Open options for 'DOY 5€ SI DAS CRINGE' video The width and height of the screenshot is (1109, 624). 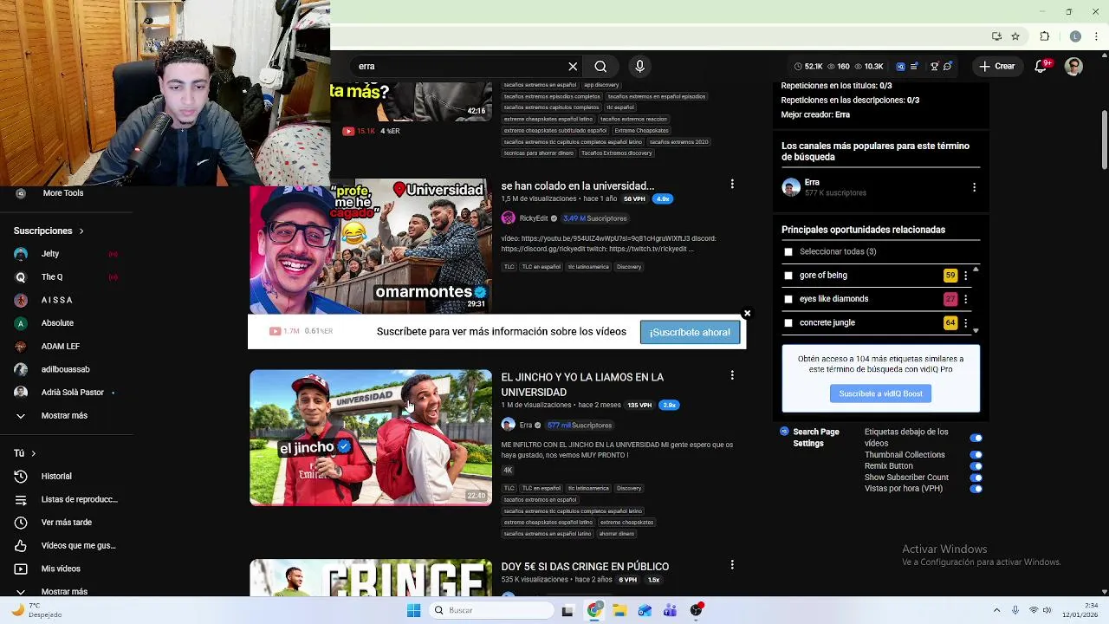732,565
